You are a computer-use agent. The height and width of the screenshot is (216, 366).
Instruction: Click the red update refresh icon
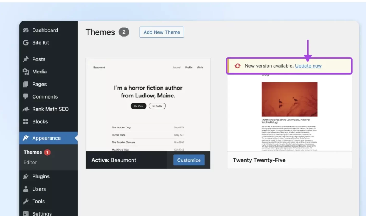click(x=238, y=66)
